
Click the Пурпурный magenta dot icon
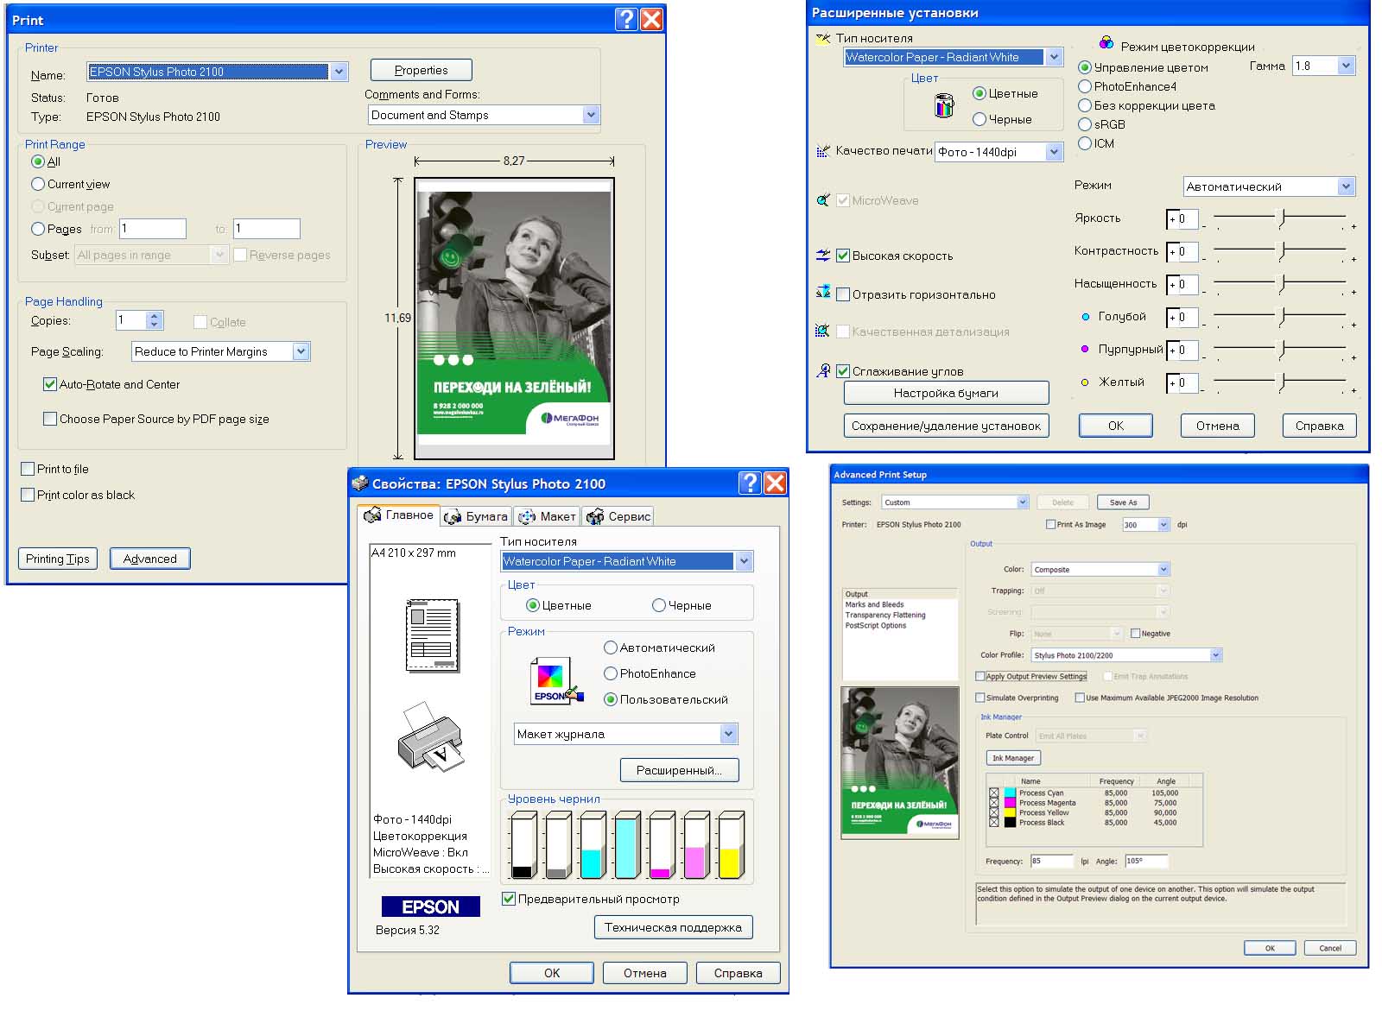1086,350
